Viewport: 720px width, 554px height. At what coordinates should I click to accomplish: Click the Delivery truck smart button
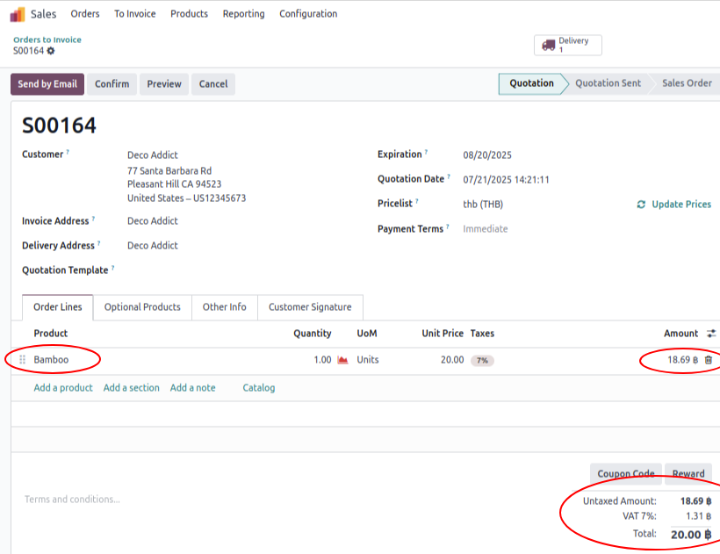coord(567,45)
